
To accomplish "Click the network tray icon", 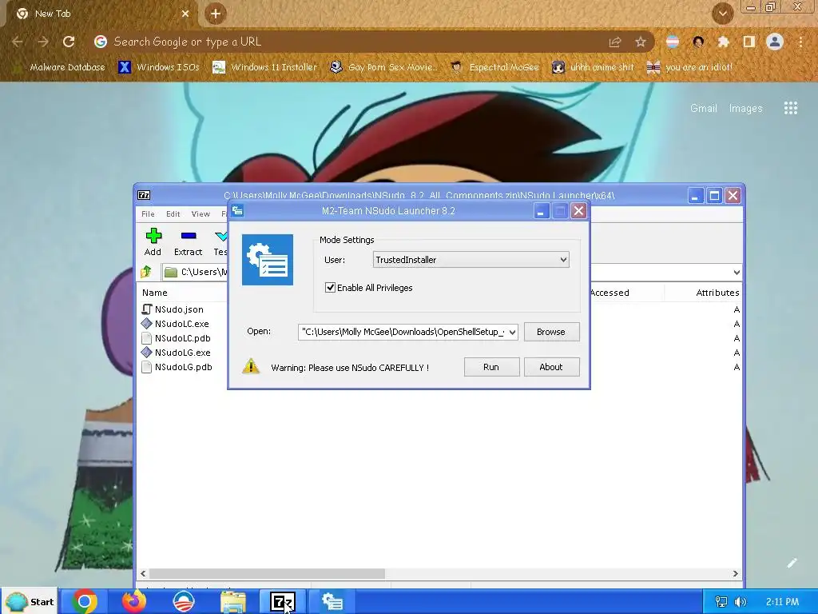I will [721, 602].
